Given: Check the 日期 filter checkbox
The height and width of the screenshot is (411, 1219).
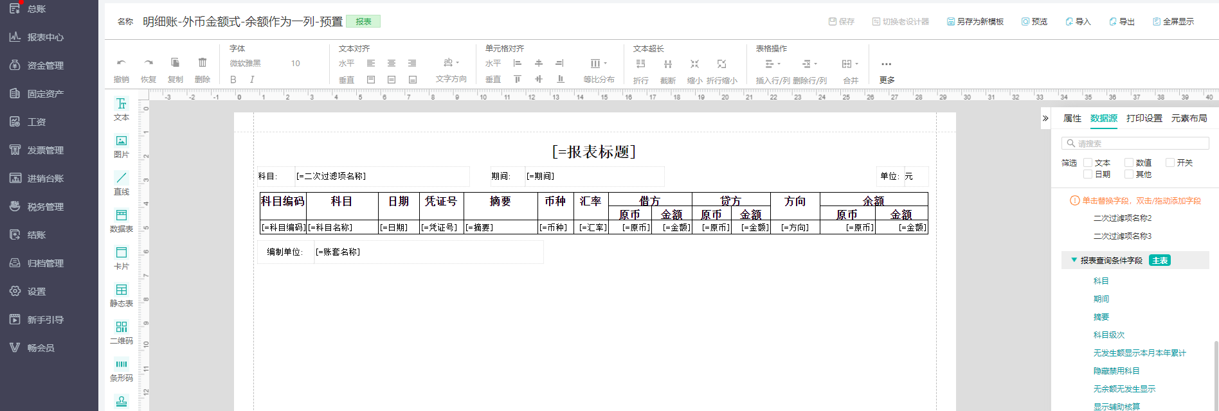Looking at the screenshot, I should [x=1088, y=174].
